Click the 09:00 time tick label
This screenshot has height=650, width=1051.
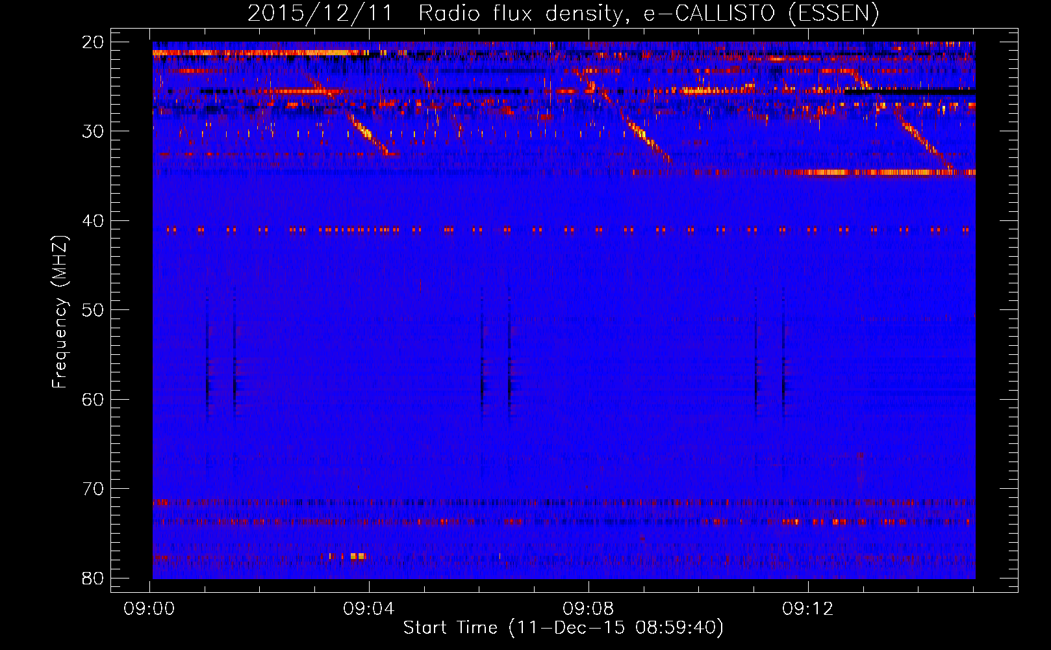pos(150,609)
